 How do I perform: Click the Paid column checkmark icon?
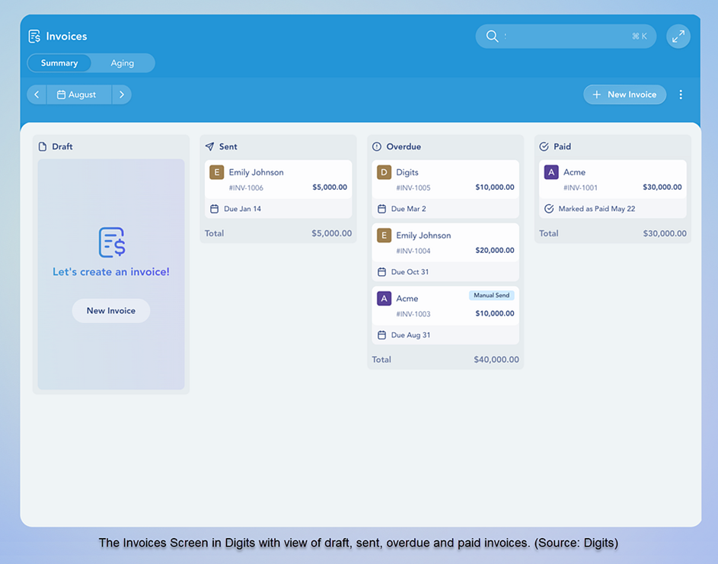click(x=544, y=146)
